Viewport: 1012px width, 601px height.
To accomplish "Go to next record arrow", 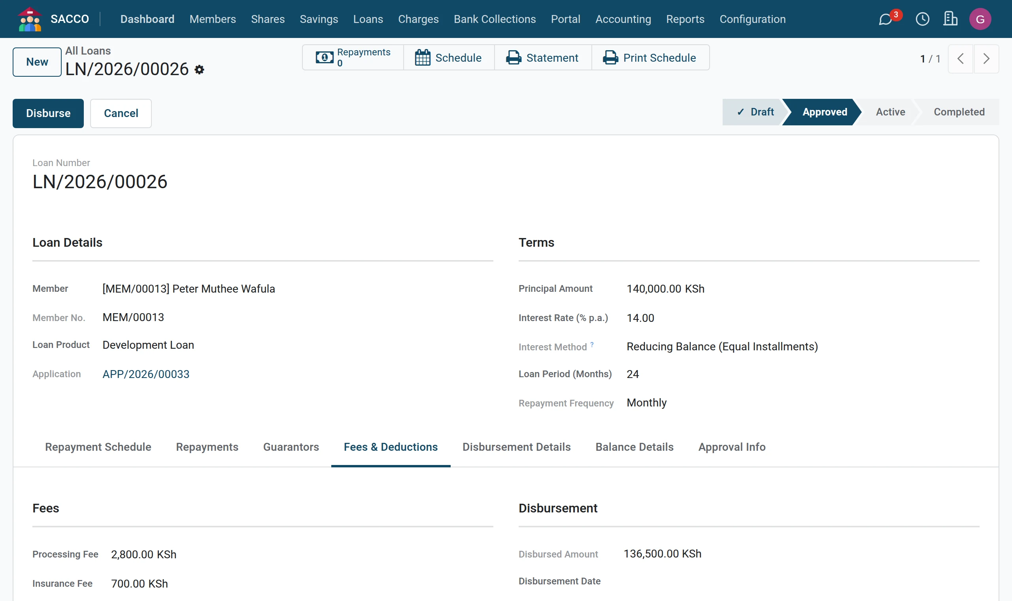I will [x=986, y=59].
